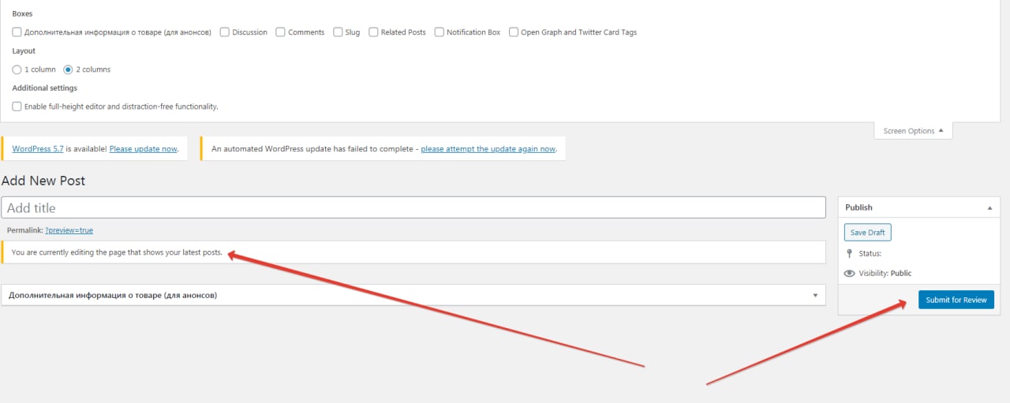This screenshot has width=1010, height=403.
Task: Click the latest posts notice text
Action: coord(117,252)
